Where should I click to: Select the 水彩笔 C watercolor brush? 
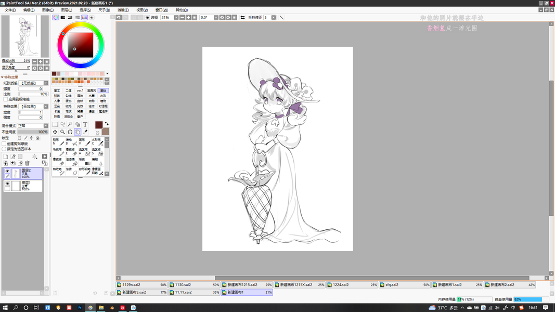98,142
